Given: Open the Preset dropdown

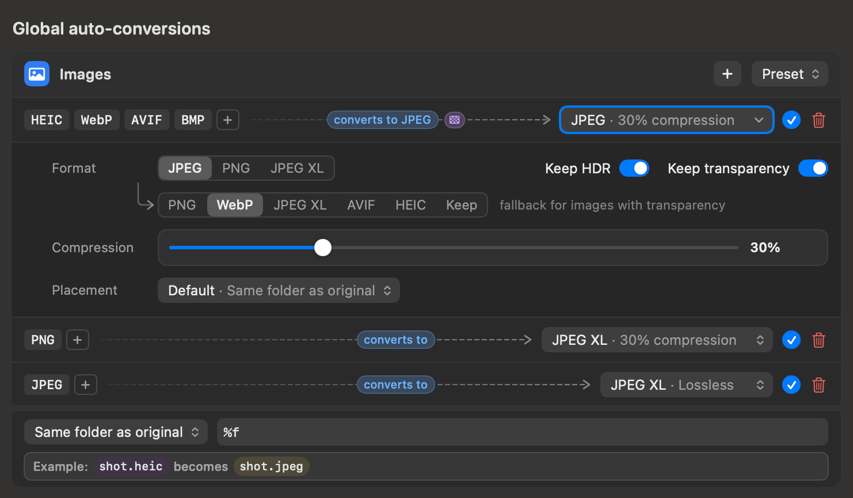Looking at the screenshot, I should point(790,74).
